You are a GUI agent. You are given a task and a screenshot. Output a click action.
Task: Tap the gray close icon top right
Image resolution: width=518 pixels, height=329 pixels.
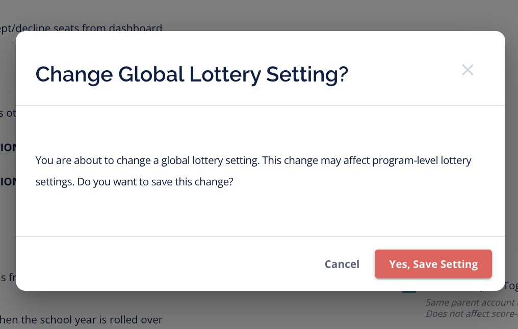pyautogui.click(x=468, y=70)
